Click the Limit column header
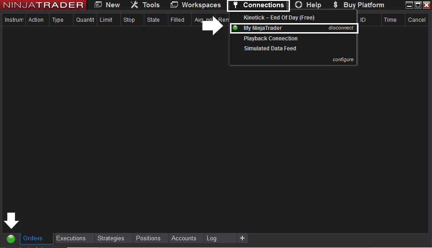The image size is (432, 248). pos(108,20)
